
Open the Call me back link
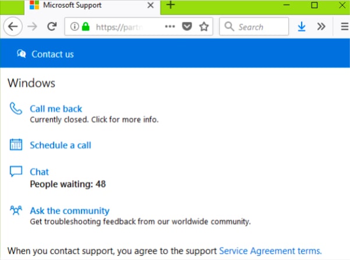[x=56, y=109]
